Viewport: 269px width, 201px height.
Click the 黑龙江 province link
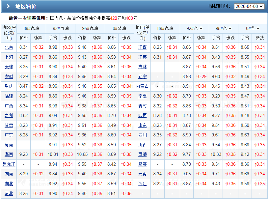[x=9, y=164]
